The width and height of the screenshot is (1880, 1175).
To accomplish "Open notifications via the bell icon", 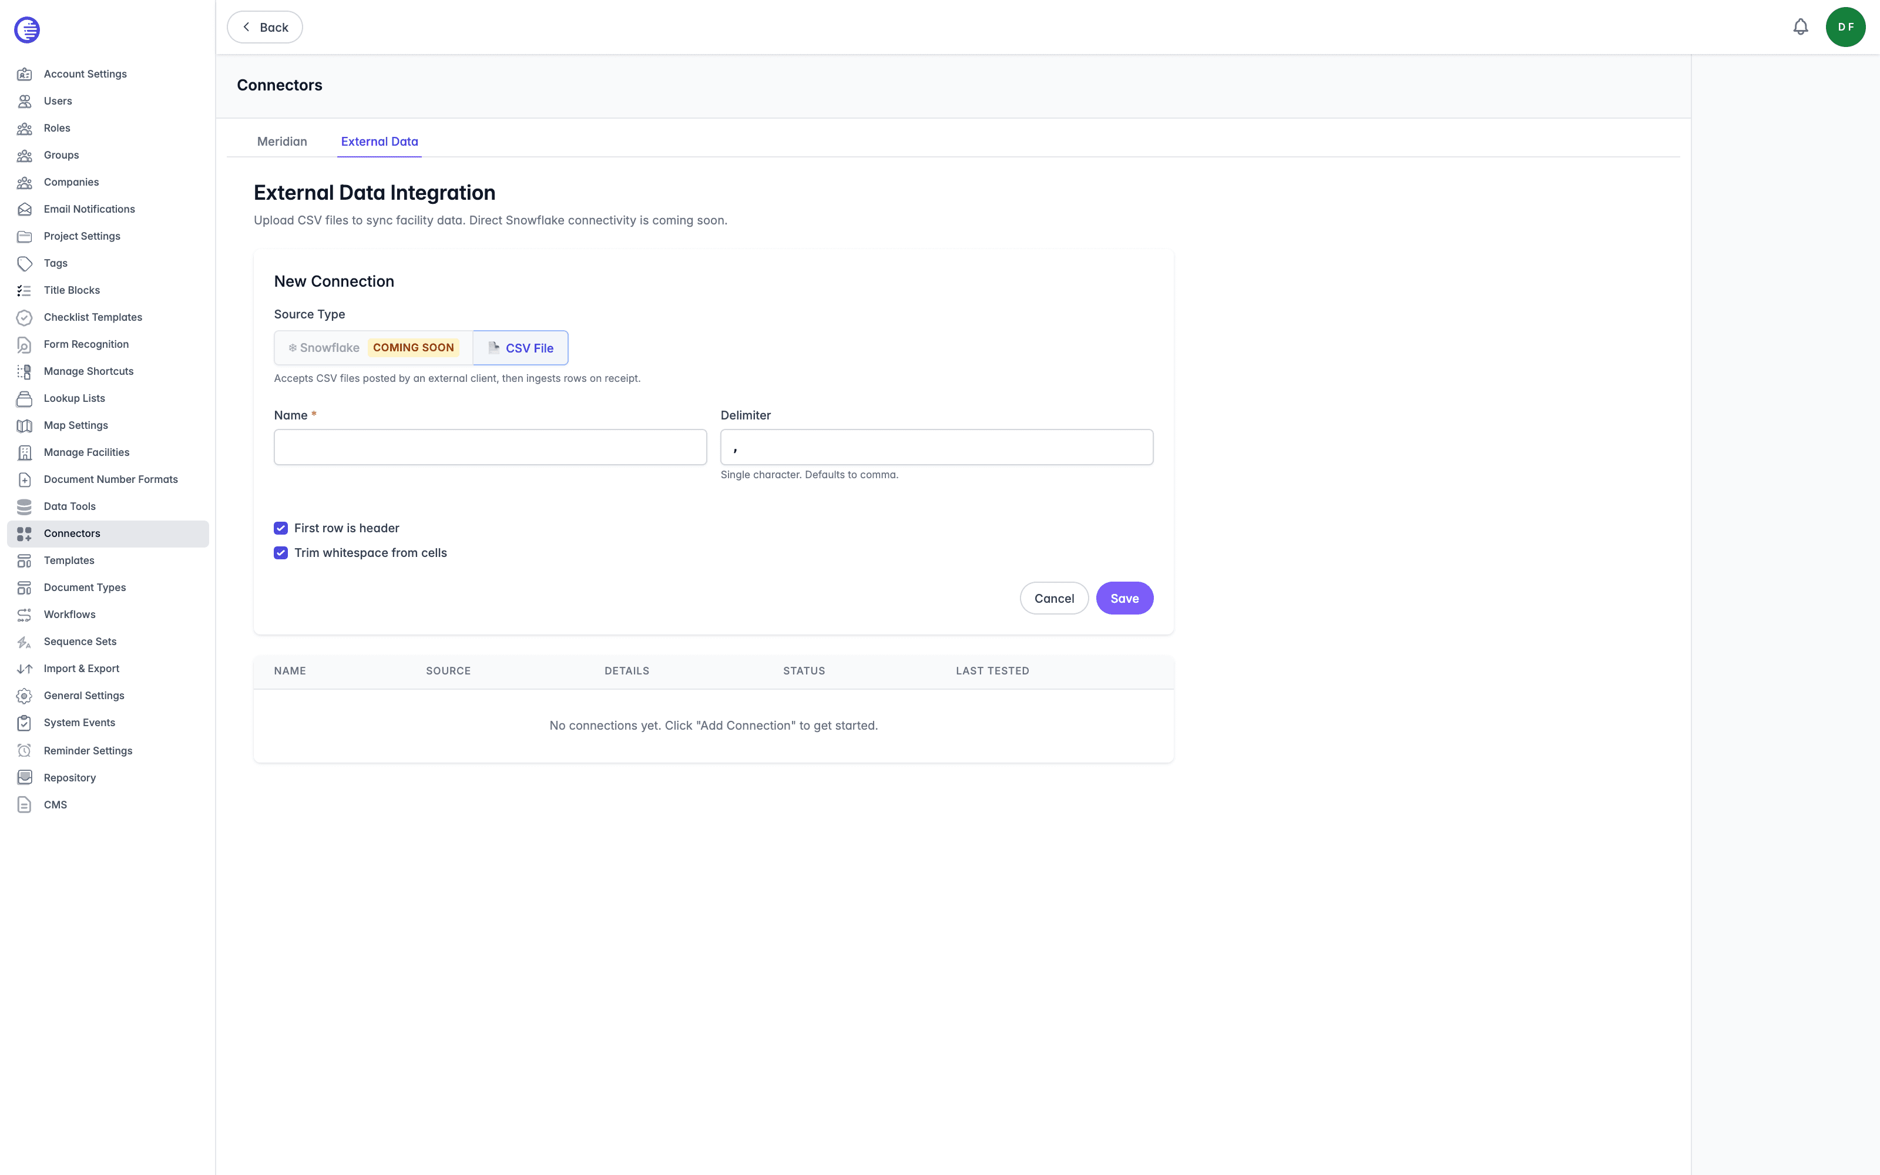I will [1800, 27].
